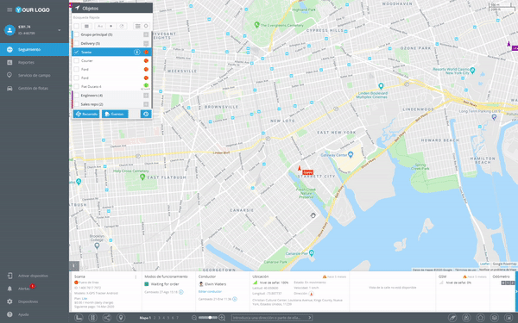Screen dimensions: 518x323
Task: Adjust the map zoom slider
Action: [208, 318]
